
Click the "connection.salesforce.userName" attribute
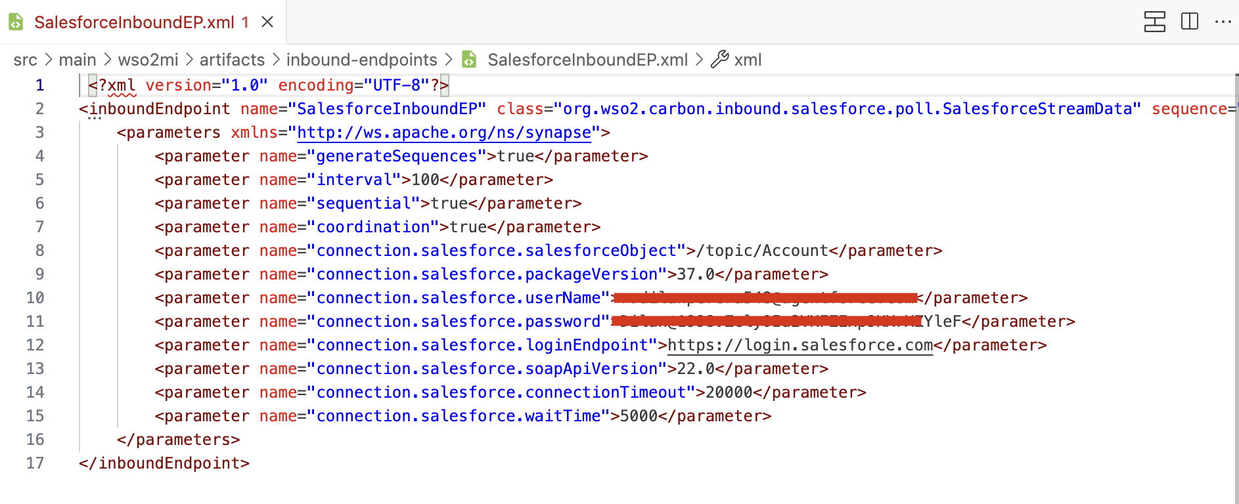tap(459, 298)
